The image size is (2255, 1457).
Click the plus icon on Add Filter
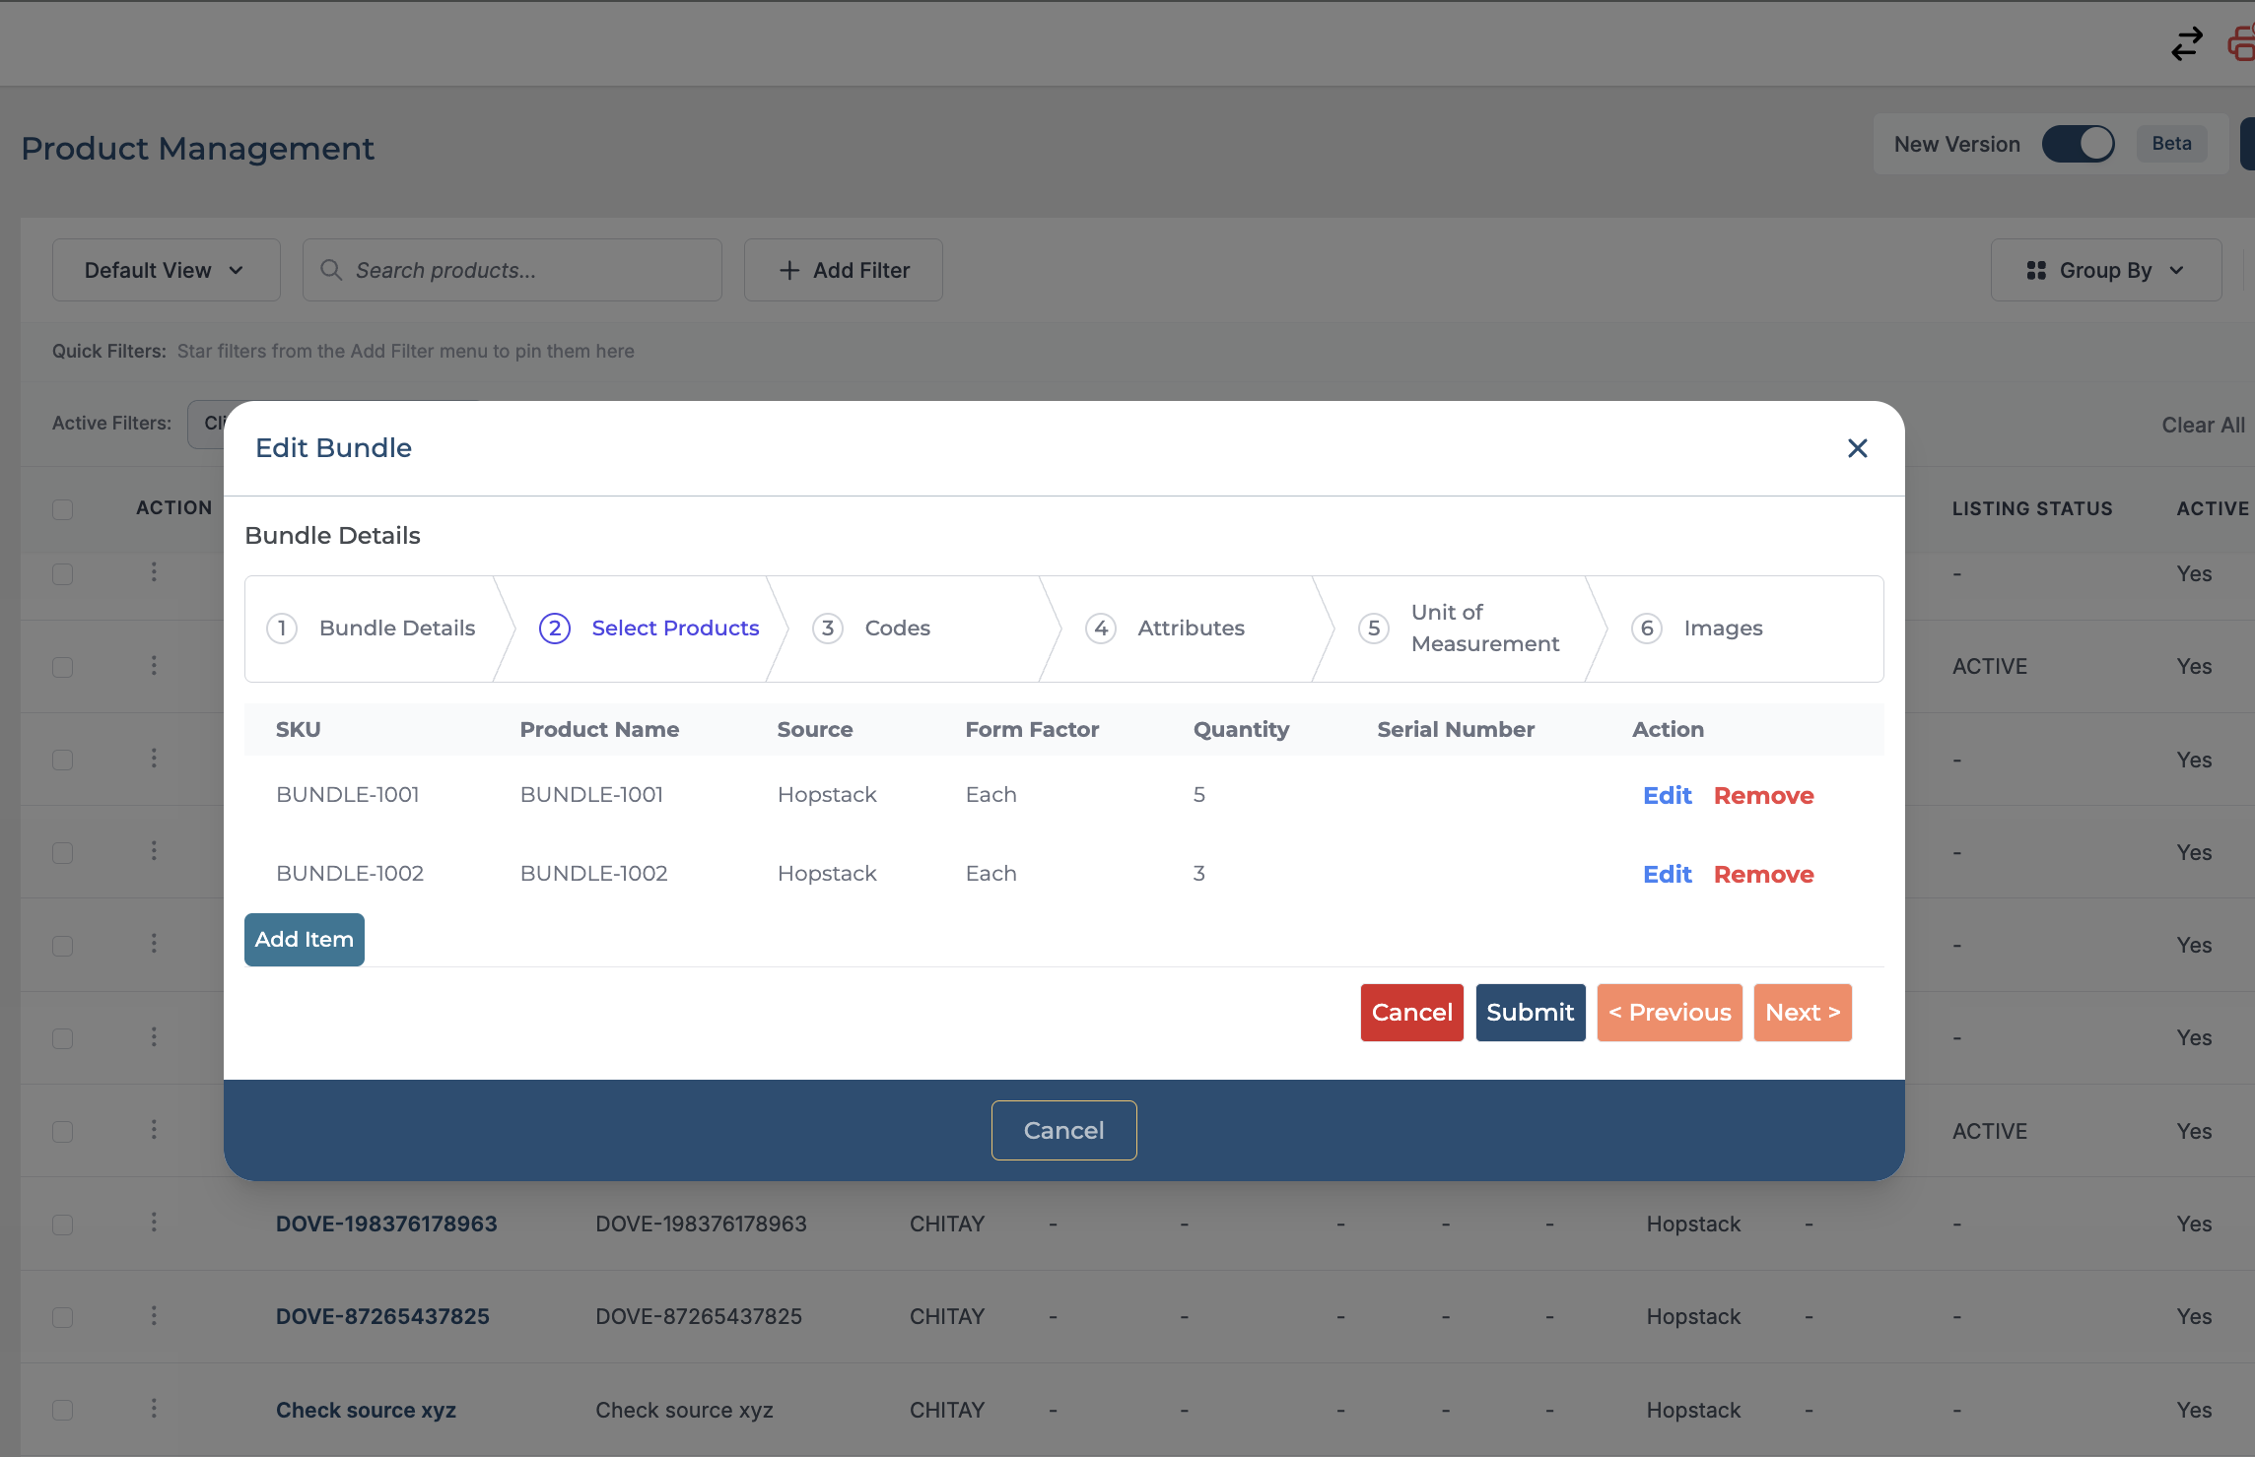(789, 270)
